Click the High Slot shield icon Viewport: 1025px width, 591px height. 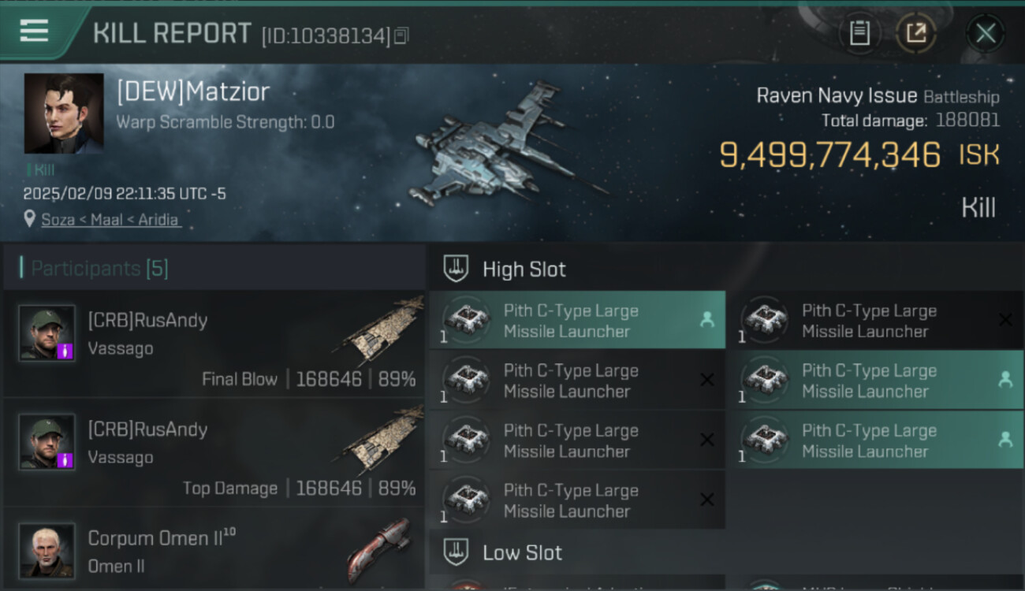[x=456, y=269]
